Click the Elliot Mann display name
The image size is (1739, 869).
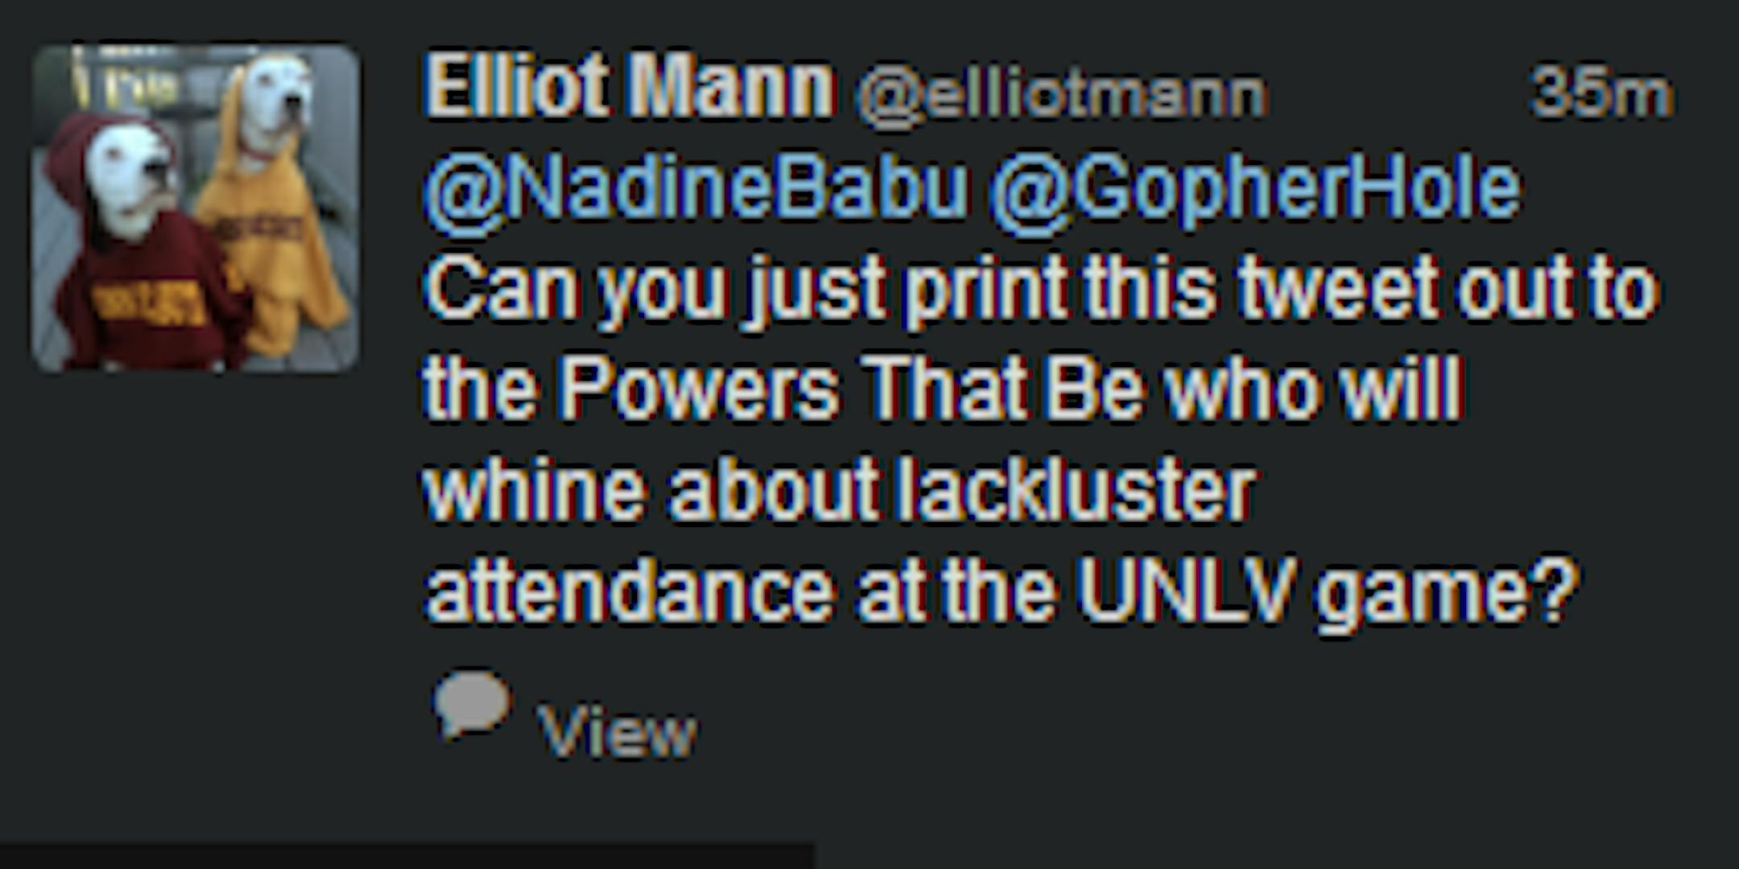(629, 87)
